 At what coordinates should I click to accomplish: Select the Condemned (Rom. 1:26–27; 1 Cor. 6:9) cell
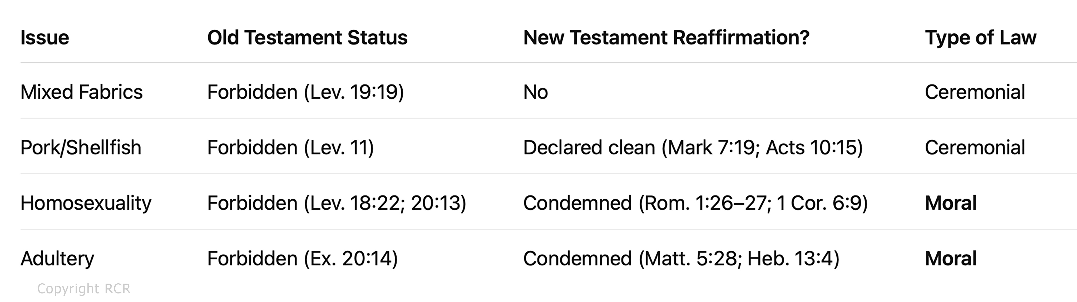tap(695, 203)
